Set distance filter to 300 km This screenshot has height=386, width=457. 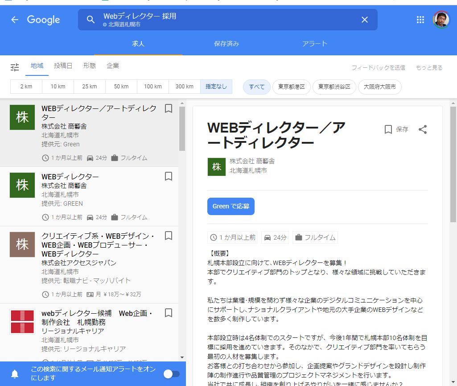185,87
